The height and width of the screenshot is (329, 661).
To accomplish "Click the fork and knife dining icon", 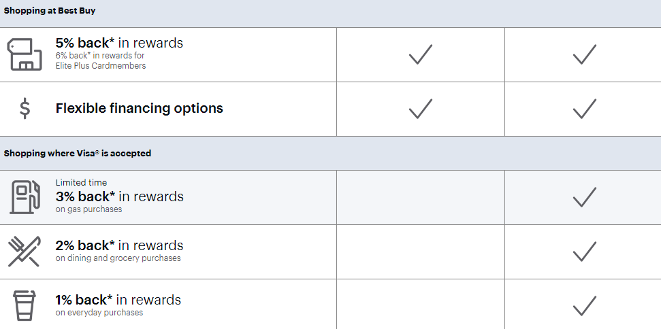I will tap(25, 251).
